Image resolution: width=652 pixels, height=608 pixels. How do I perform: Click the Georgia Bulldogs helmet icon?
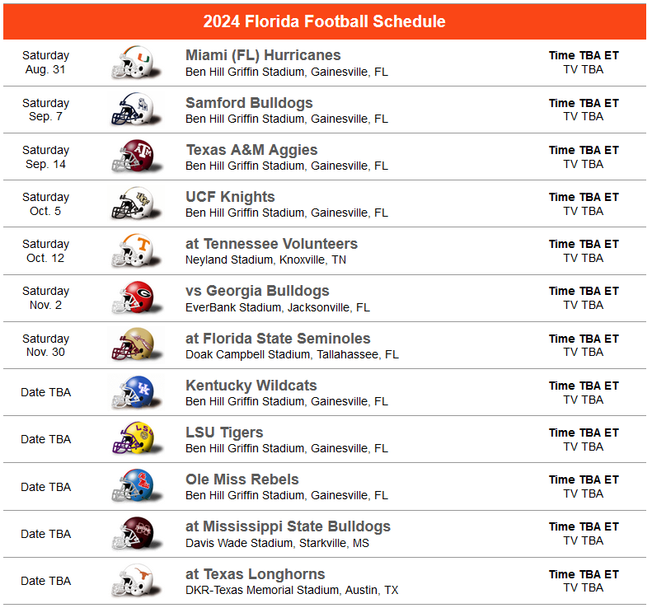(x=132, y=297)
